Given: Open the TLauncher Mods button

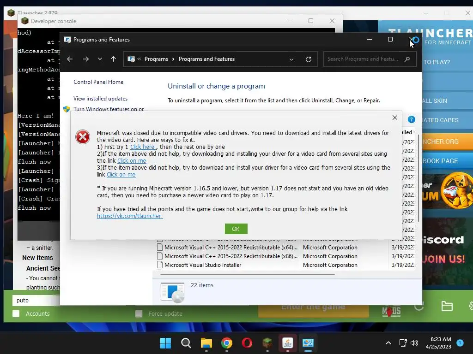Looking at the screenshot, I should 391,311.
